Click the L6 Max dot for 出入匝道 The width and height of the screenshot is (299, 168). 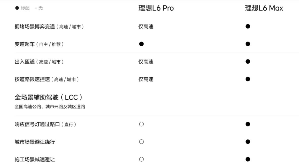[x=248, y=62]
